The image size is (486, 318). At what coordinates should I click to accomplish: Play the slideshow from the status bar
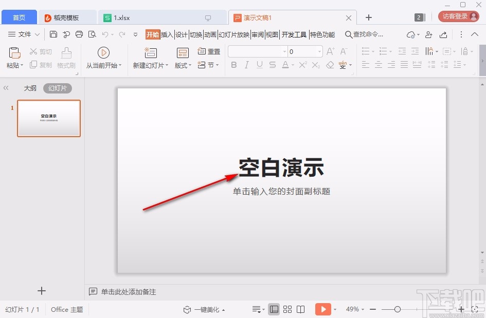click(x=323, y=309)
